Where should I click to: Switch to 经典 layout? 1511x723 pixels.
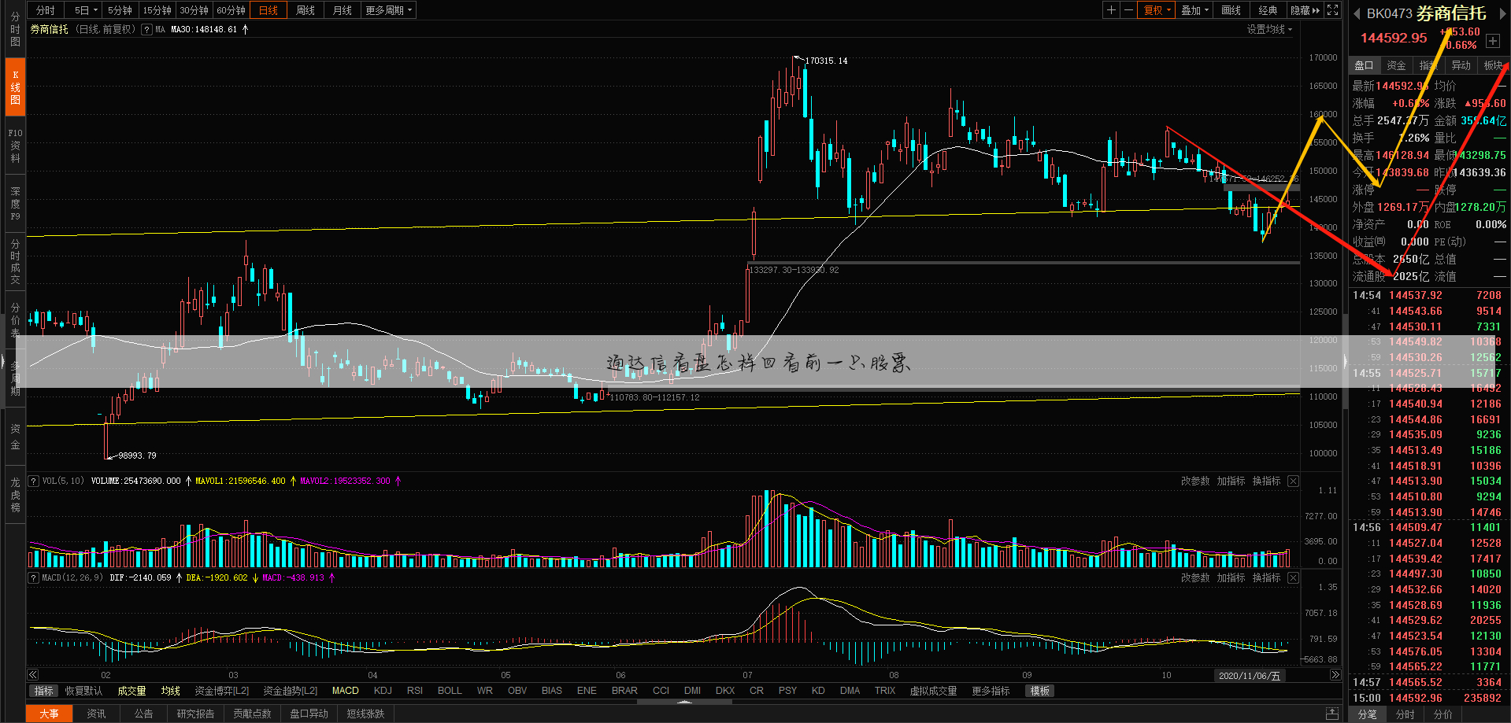pyautogui.click(x=1268, y=10)
